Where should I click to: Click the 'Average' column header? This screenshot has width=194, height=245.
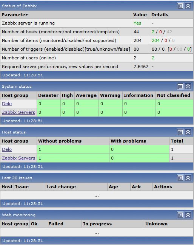click(86, 95)
